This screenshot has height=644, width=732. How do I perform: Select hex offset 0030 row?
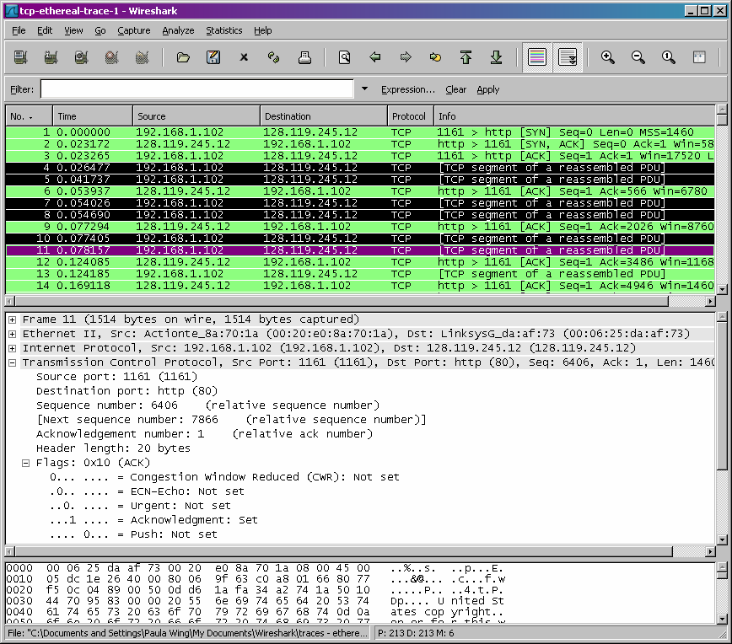pos(255,601)
